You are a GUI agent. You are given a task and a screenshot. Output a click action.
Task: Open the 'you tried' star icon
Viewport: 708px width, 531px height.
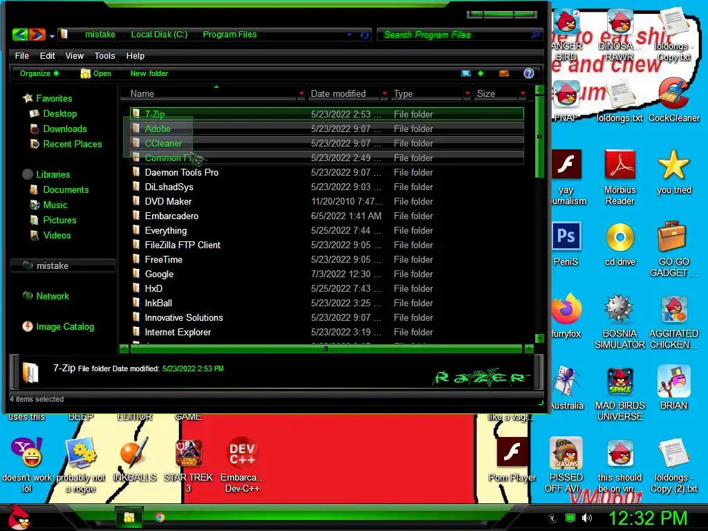click(x=673, y=172)
